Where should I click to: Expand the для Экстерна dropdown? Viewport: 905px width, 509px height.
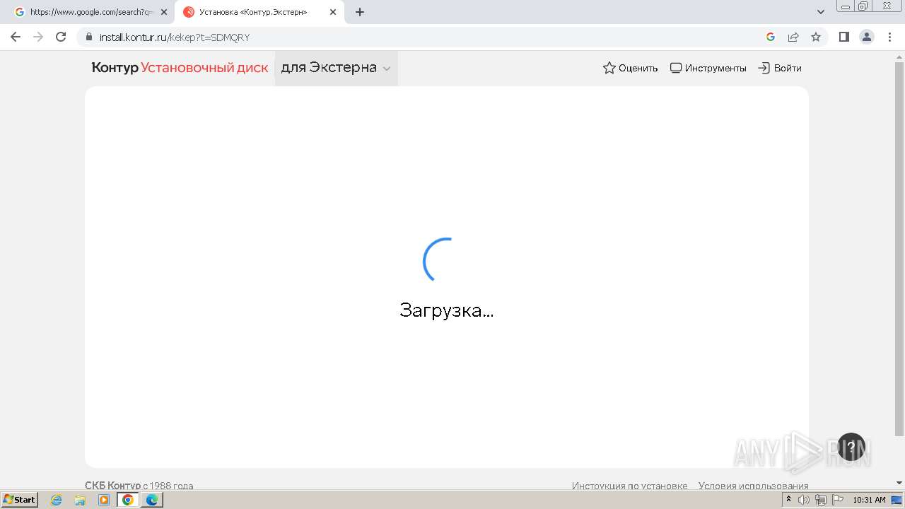(336, 68)
